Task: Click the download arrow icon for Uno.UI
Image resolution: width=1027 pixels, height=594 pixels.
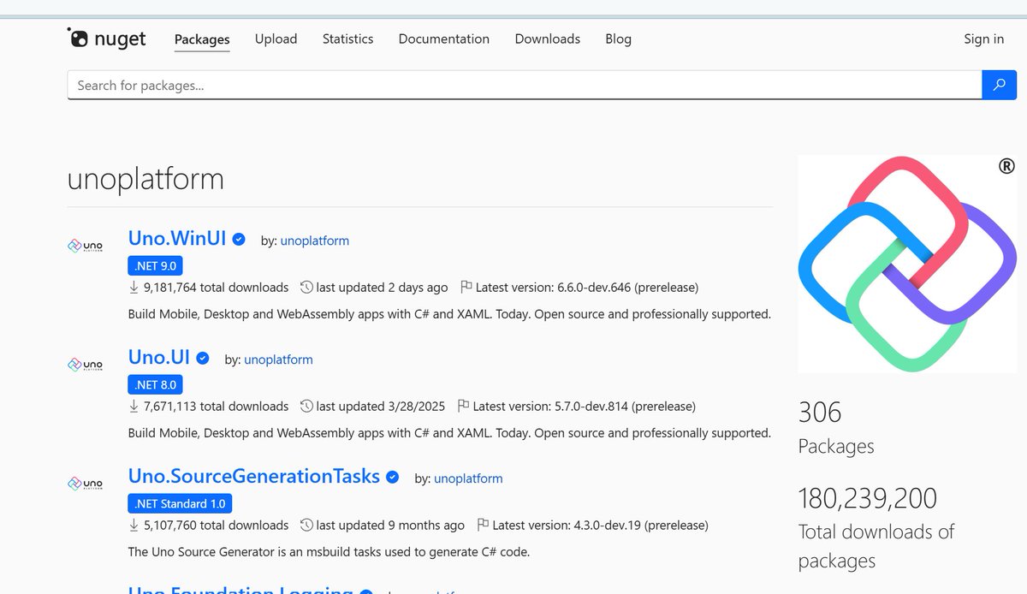Action: (x=134, y=407)
